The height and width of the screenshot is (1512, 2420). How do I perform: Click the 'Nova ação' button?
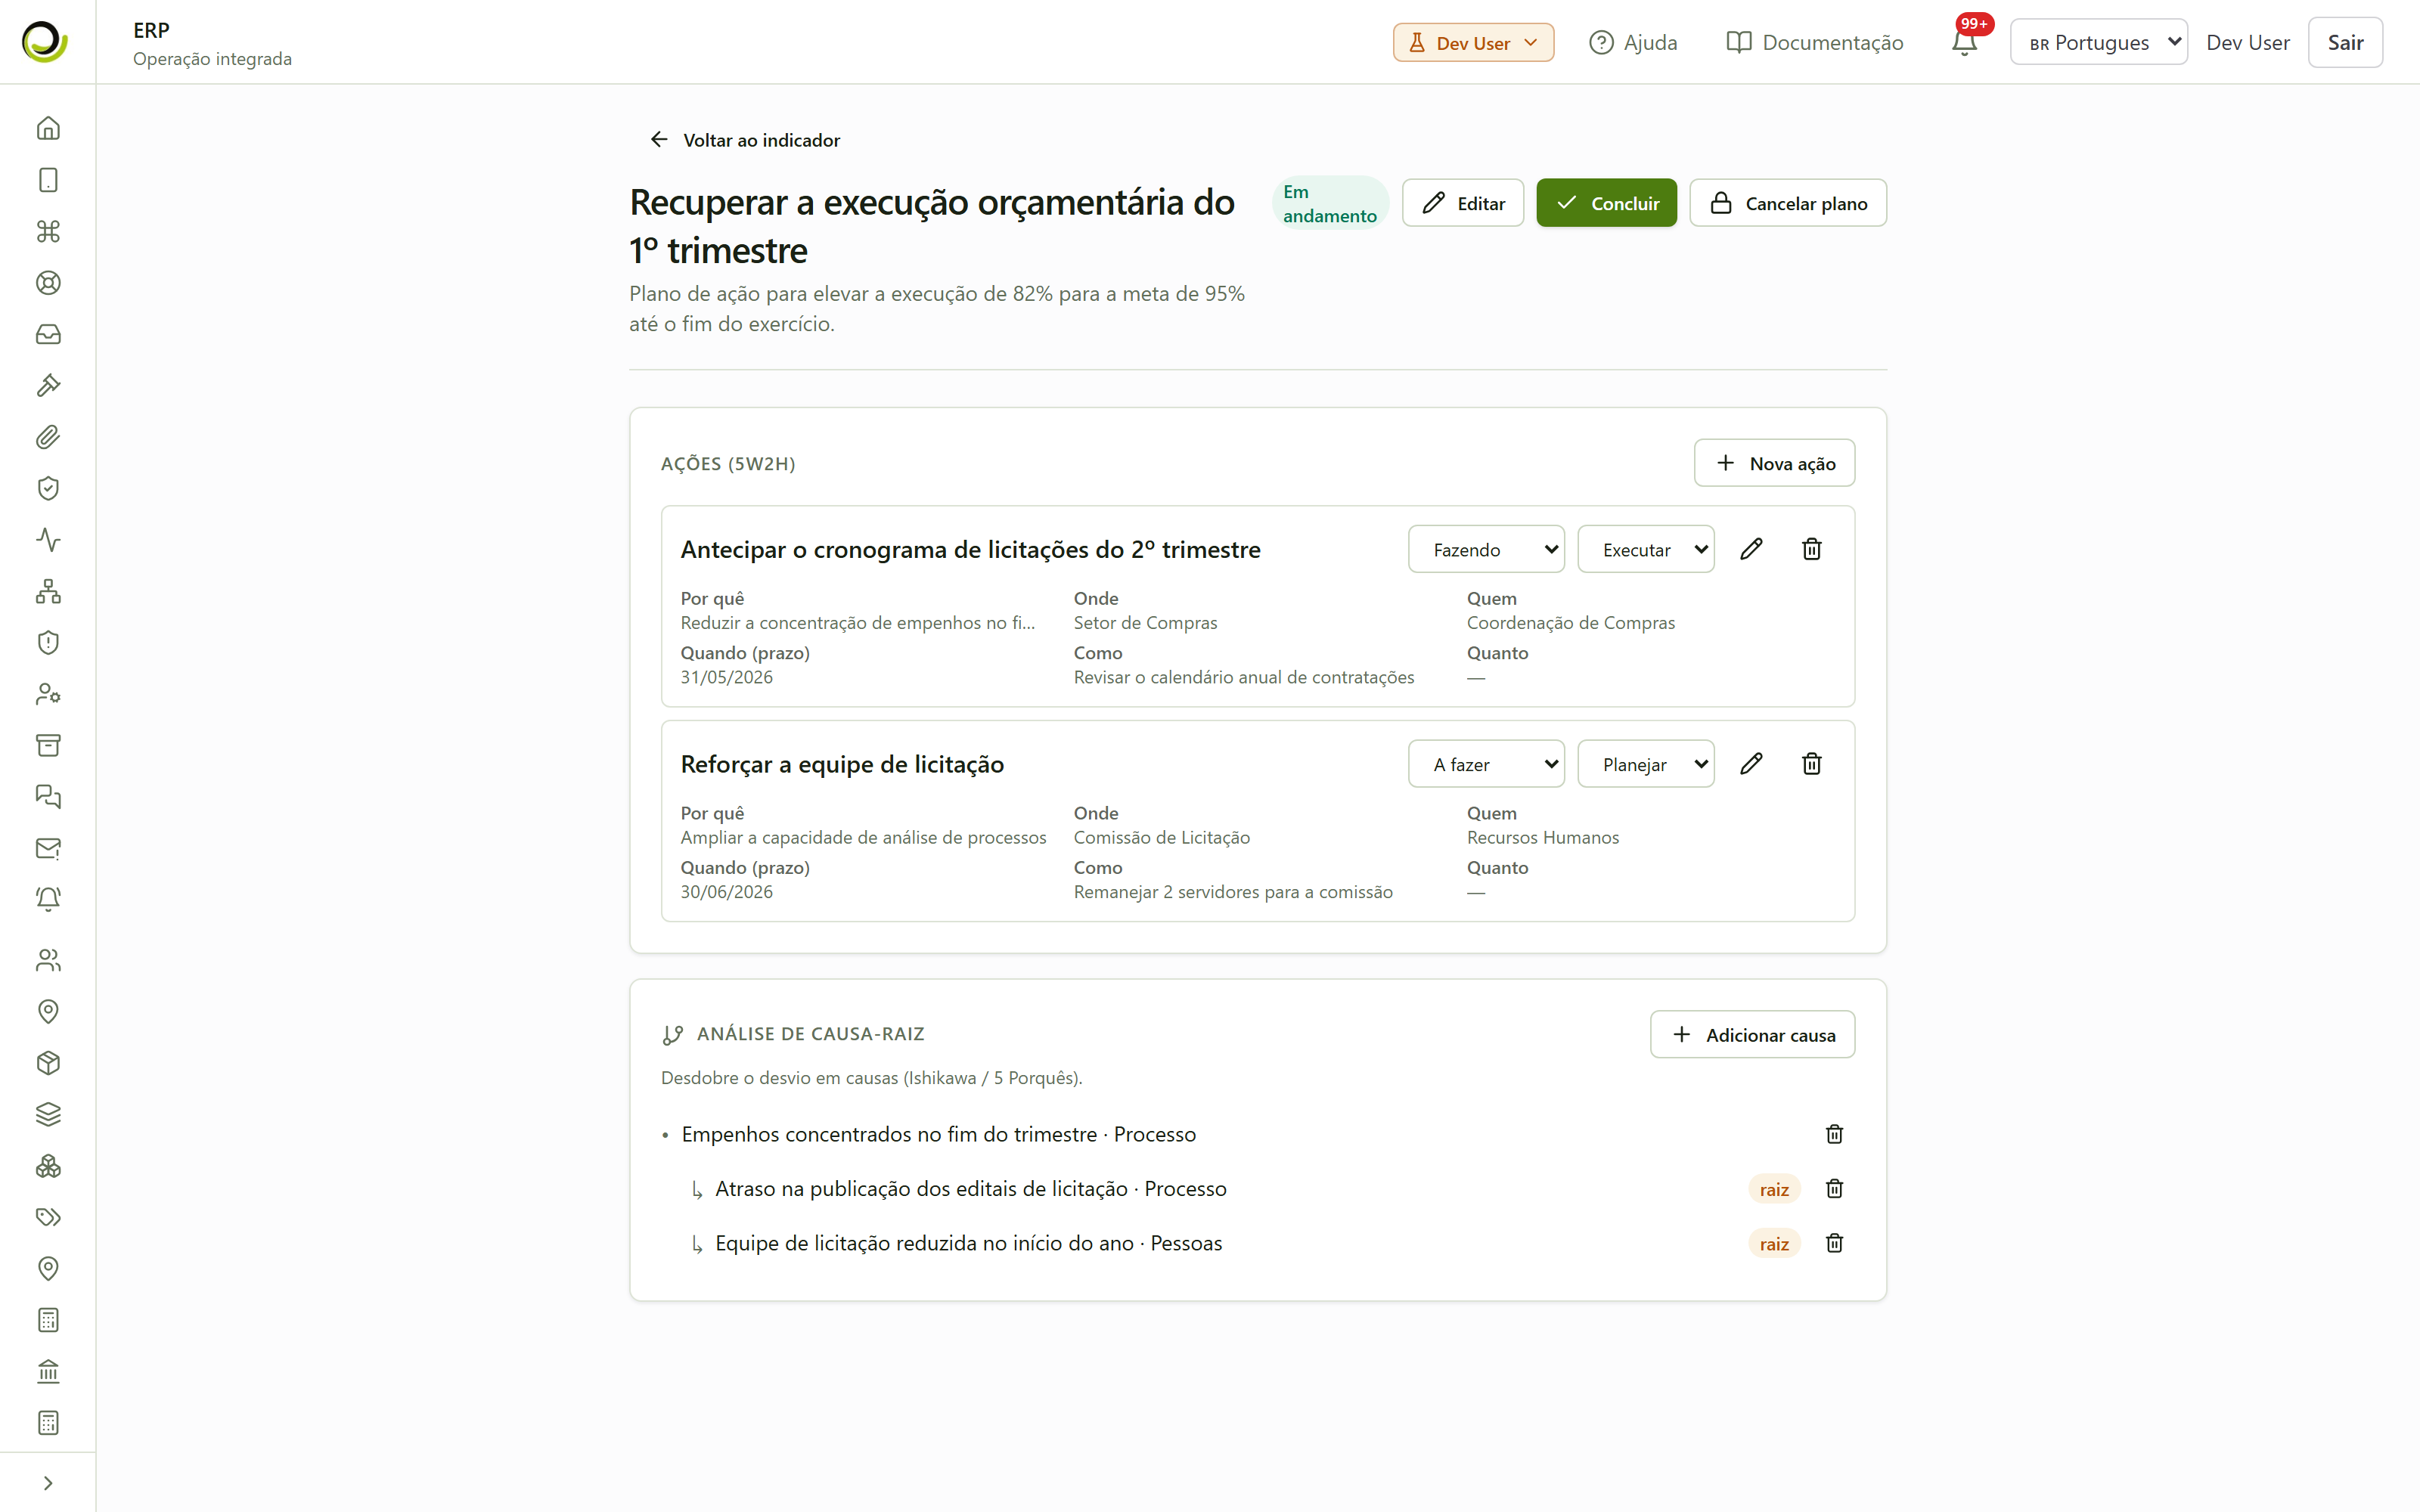tap(1774, 463)
